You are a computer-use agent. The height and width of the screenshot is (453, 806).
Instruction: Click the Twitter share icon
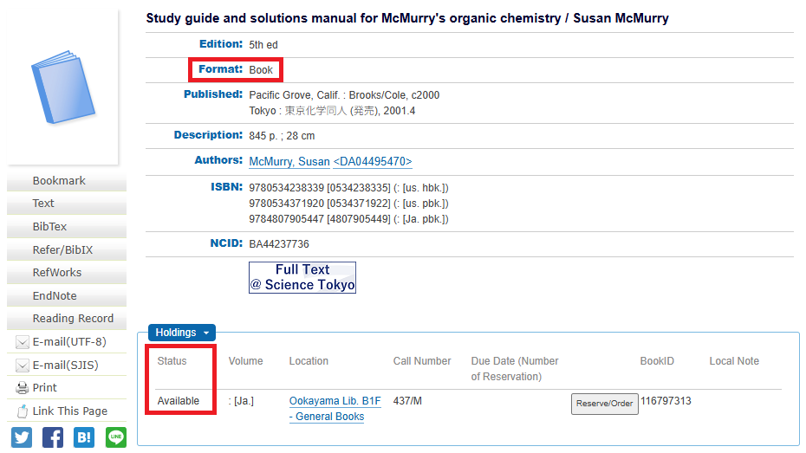(x=22, y=437)
